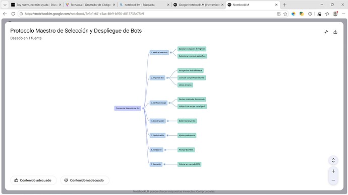Screen dimensions: 348x195
Task: Expand or collapse all mind map nodes
Action: tap(333, 160)
